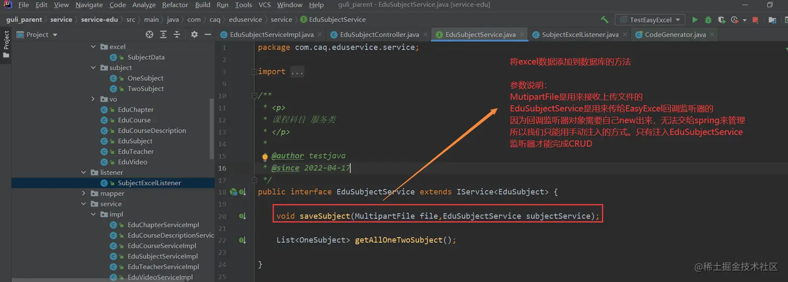
Task: Open the VCS menu
Action: pyautogui.click(x=265, y=5)
